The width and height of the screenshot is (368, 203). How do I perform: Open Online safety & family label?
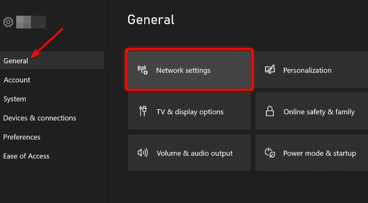[319, 112]
